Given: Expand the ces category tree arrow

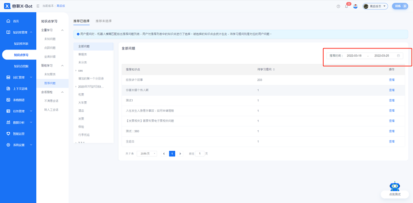Looking at the screenshot, I should pyautogui.click(x=76, y=70).
